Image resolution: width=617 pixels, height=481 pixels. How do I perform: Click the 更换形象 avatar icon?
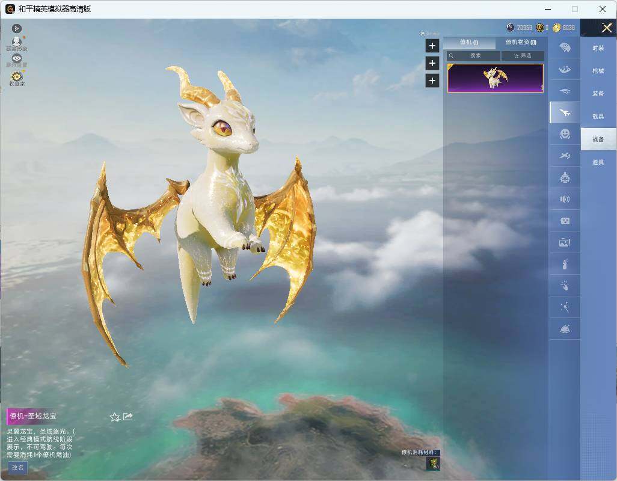pyautogui.click(x=16, y=43)
